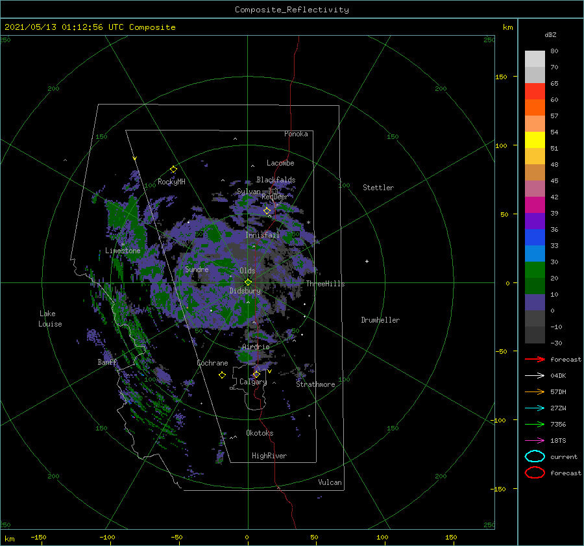
Task: Click the km unit label at top right
Action: click(x=507, y=27)
